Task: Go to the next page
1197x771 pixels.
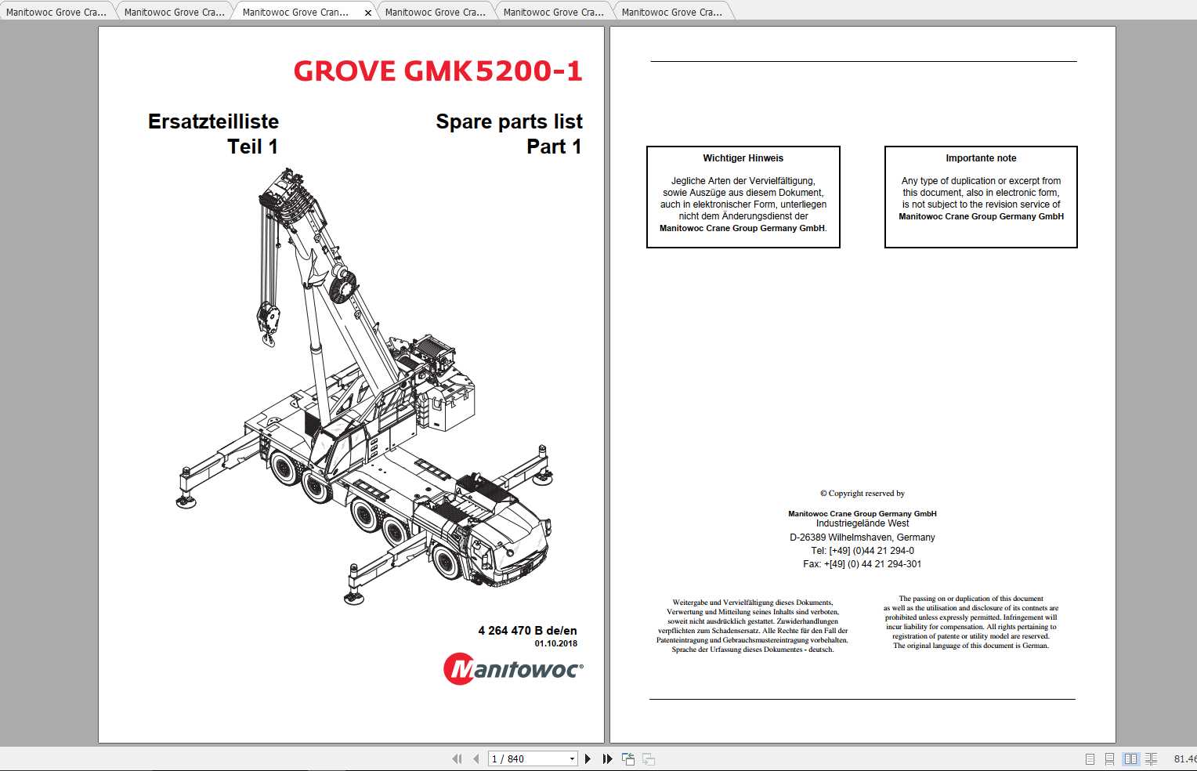Action: (588, 758)
